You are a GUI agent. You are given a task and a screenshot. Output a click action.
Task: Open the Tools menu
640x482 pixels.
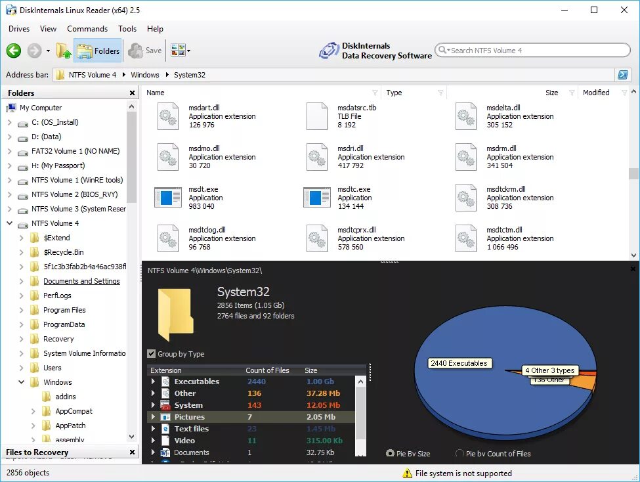pyautogui.click(x=127, y=29)
